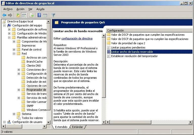The image size is (194, 135).
Task: Select Servicio de transferencia tree item
Action: 36,94
